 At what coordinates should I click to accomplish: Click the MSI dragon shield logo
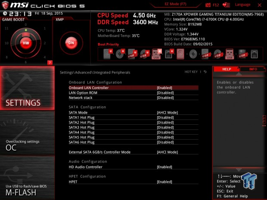pos(5,5)
